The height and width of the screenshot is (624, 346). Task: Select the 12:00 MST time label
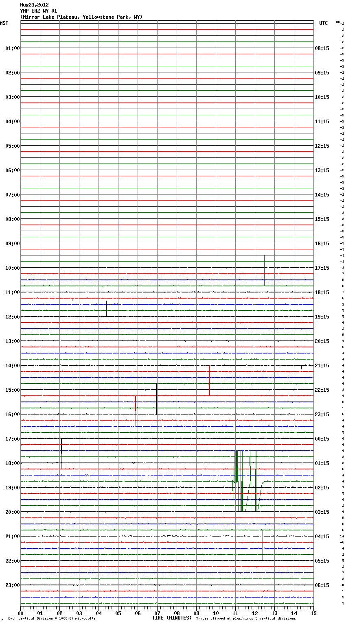(12, 317)
